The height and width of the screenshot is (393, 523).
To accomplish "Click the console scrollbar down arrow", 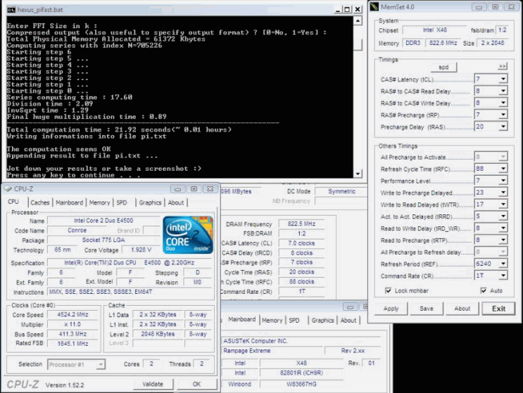I will [x=358, y=174].
